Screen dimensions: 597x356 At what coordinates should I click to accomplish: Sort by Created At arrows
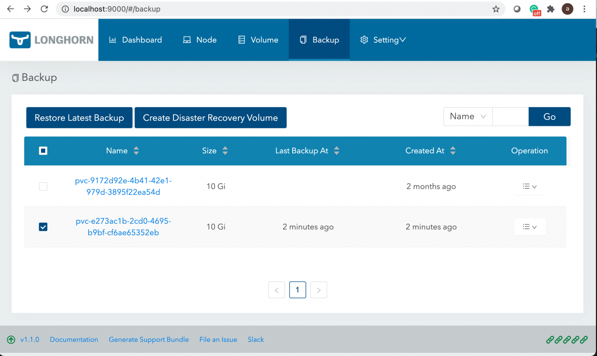pos(453,151)
